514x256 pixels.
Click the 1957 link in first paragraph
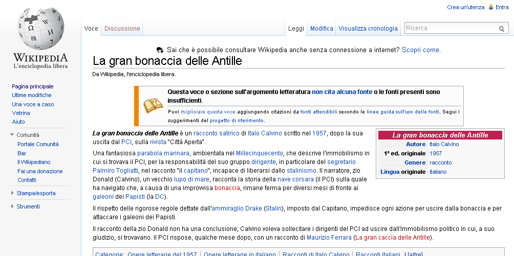pos(319,133)
